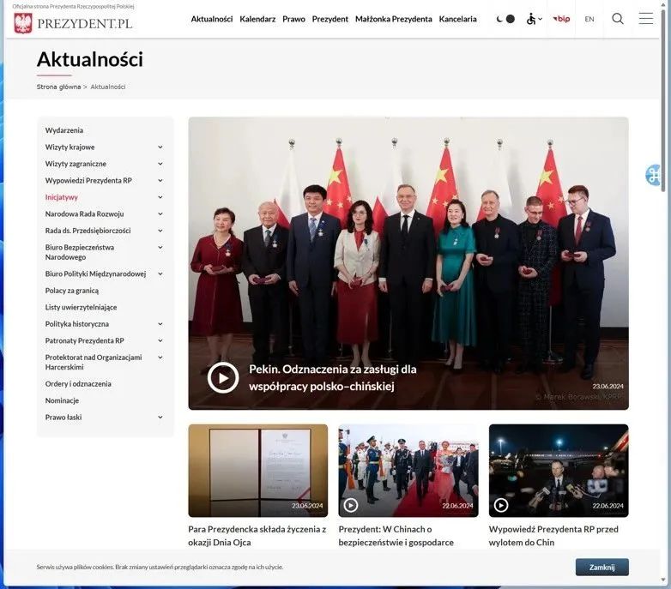The image size is (671, 589).
Task: Open the accessibility wheelchair icon menu
Action: tap(534, 19)
